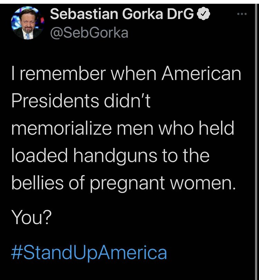Screen dimensions: 259x280
Task: Click the #StandUpAmerica hashtag link
Action: (x=89, y=252)
